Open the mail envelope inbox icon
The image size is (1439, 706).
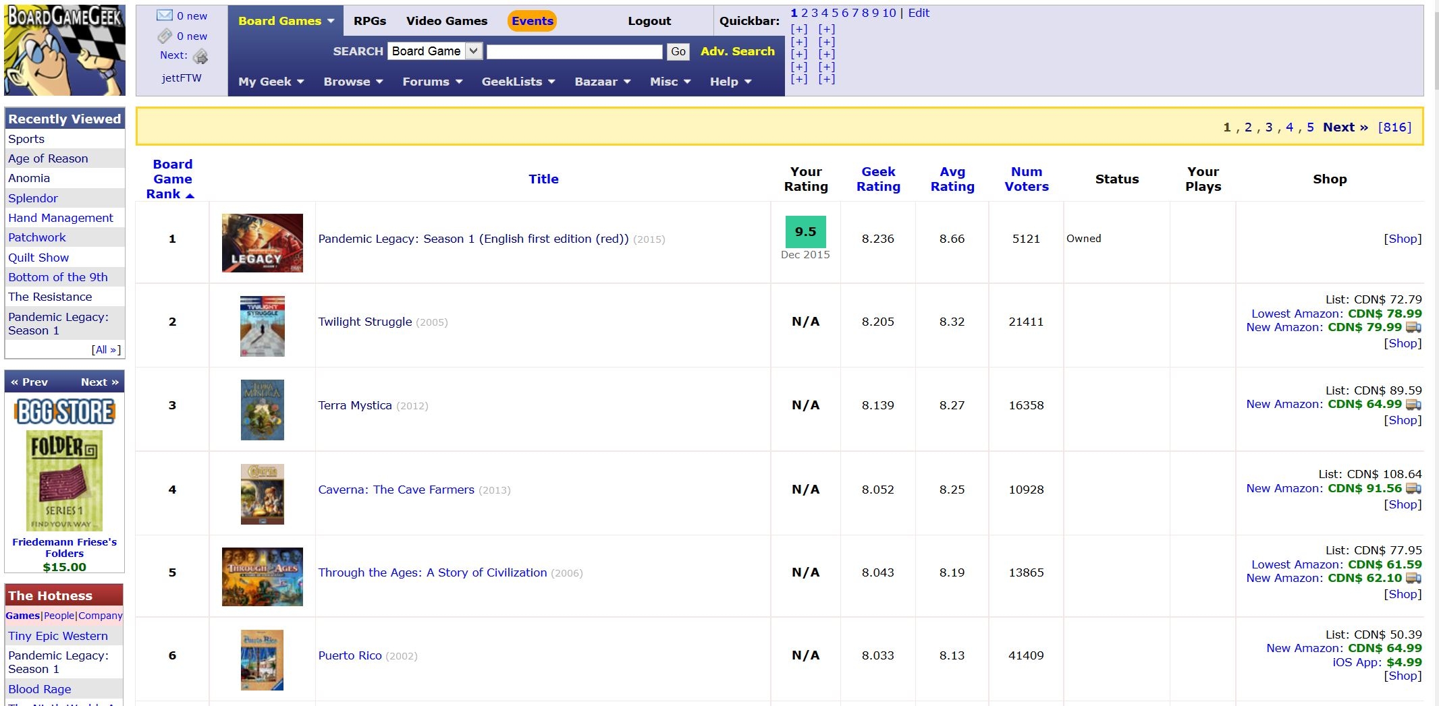coord(164,16)
